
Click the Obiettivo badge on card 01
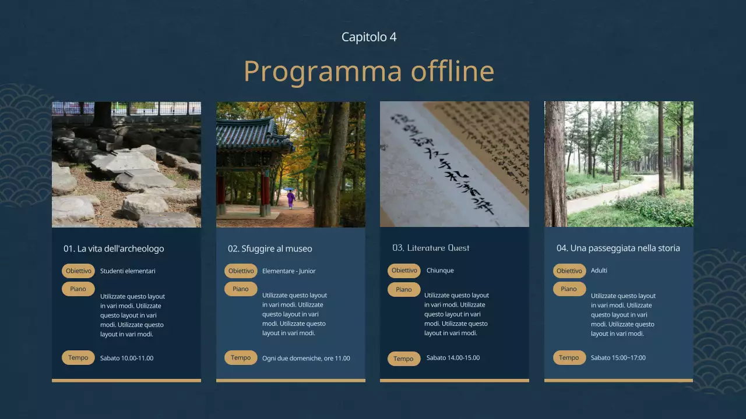coord(78,271)
